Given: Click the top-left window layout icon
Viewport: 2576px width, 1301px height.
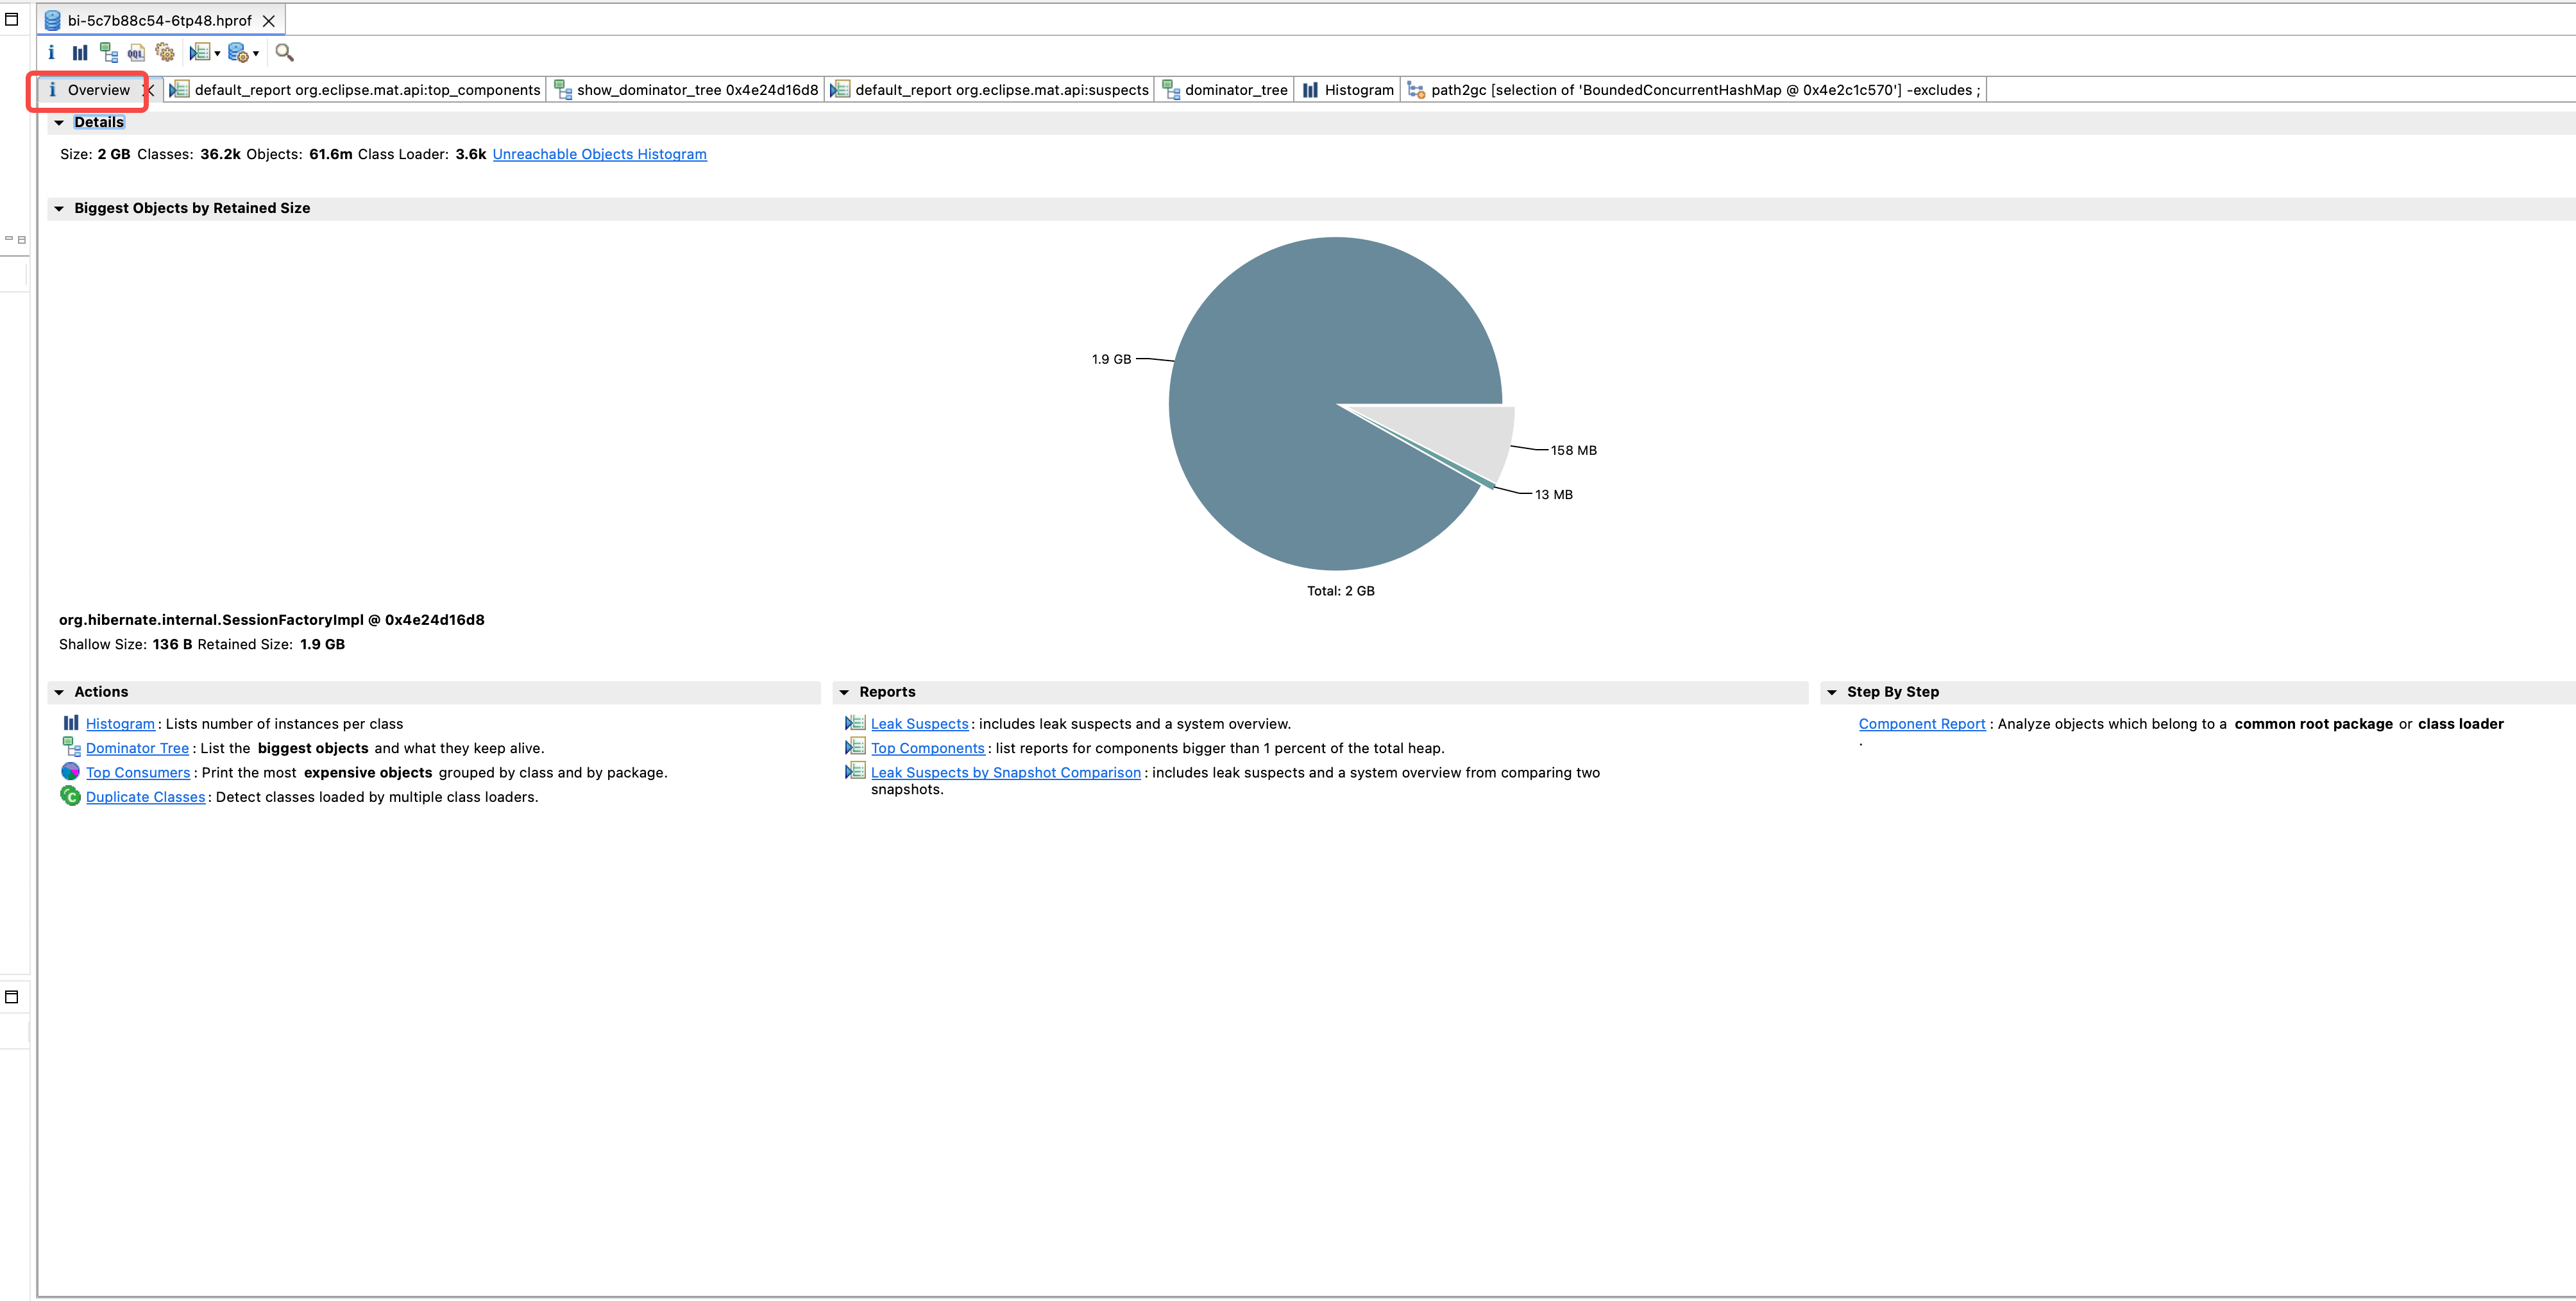Looking at the screenshot, I should tap(12, 19).
